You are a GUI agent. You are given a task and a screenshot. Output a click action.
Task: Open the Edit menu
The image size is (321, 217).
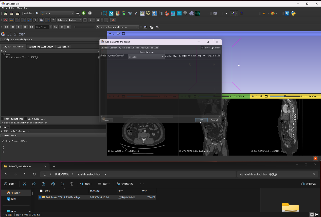click(x=12, y=8)
